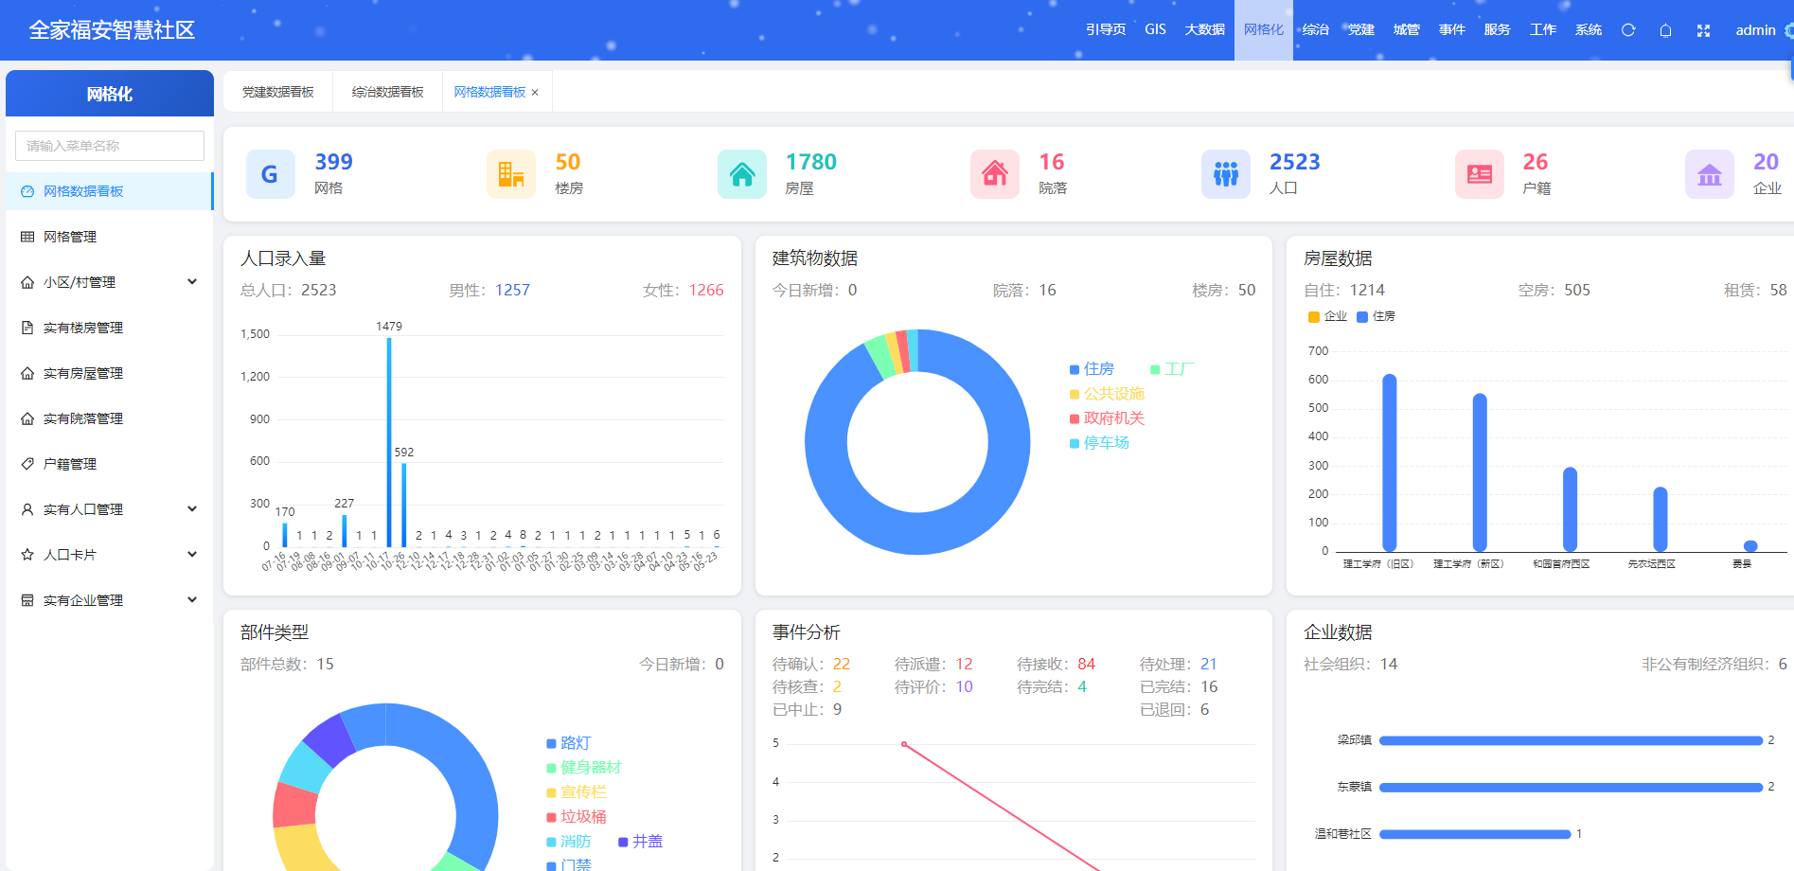Open 系统 in top navigation
Screen dimensions: 1794x871
1589,30
